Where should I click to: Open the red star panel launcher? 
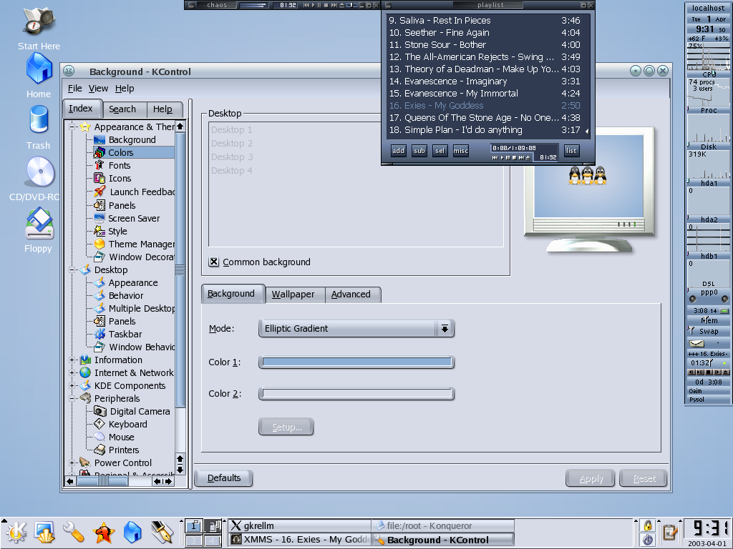point(103,533)
